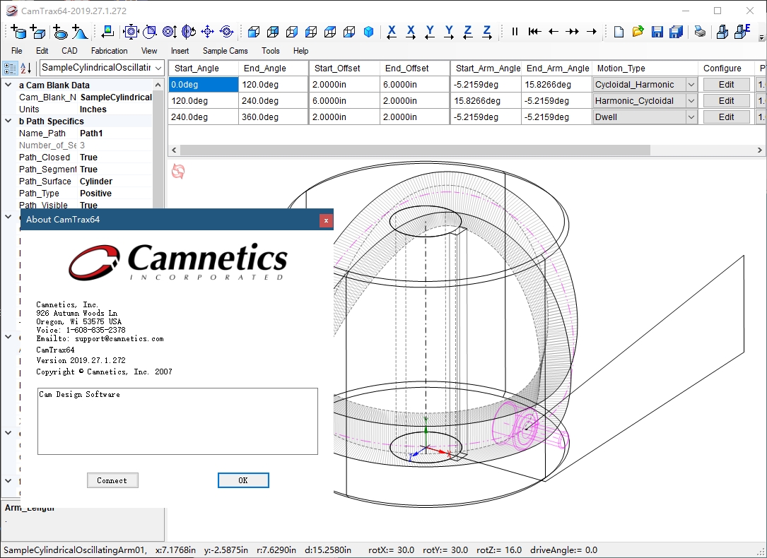
Task: Collapse the 'a Cam Blank Data' section
Action: pyautogui.click(x=8, y=85)
